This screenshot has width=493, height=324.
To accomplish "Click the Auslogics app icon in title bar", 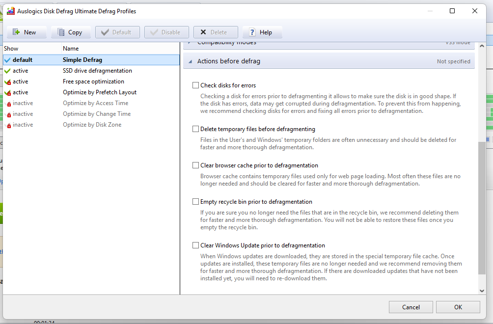I will click(x=10, y=11).
